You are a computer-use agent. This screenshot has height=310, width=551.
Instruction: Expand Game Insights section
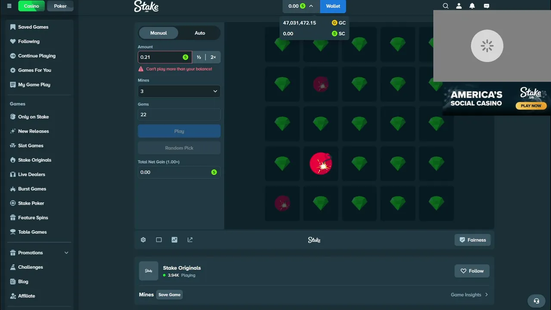point(470,295)
